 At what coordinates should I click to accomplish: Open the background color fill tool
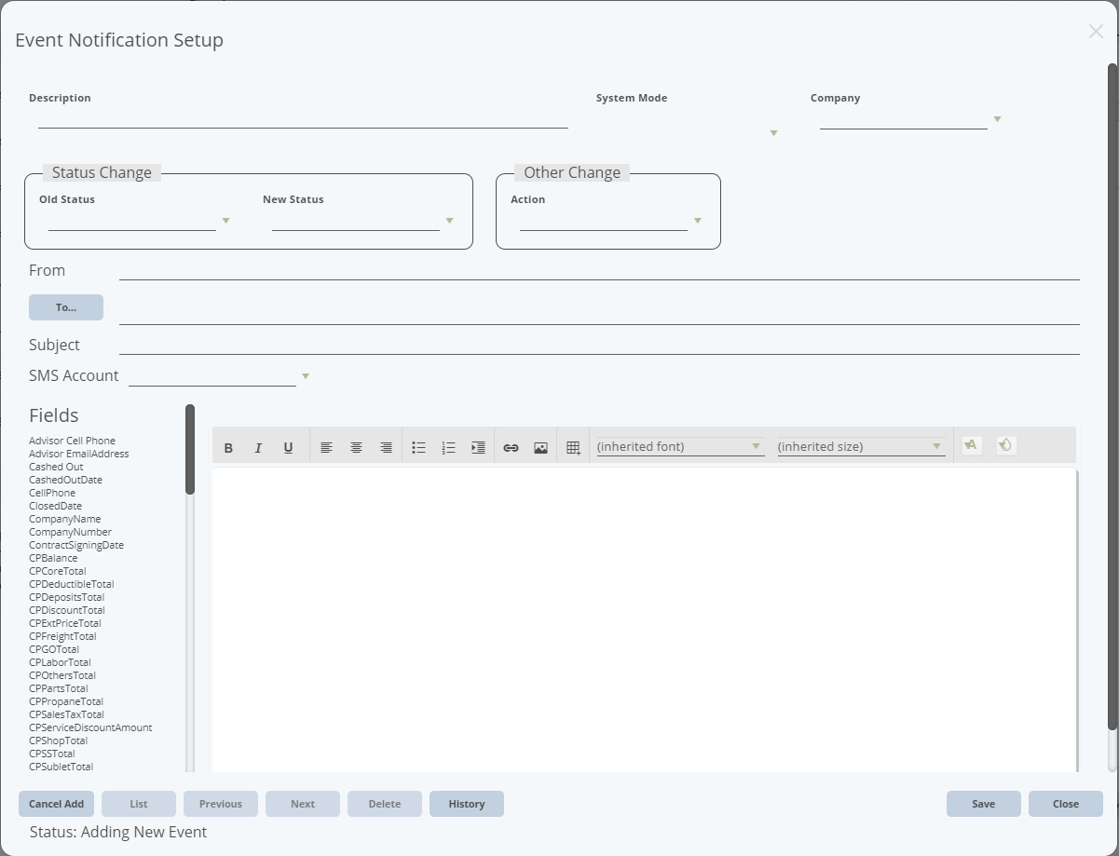(1005, 445)
